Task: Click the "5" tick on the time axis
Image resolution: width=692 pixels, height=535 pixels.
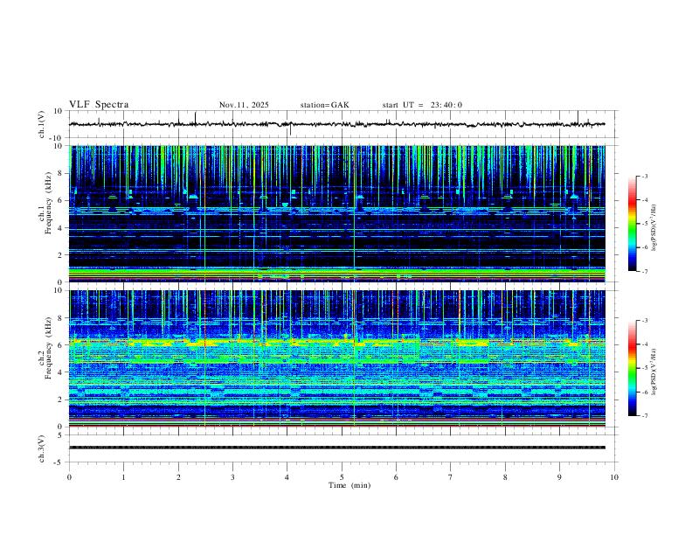Action: tap(342, 477)
